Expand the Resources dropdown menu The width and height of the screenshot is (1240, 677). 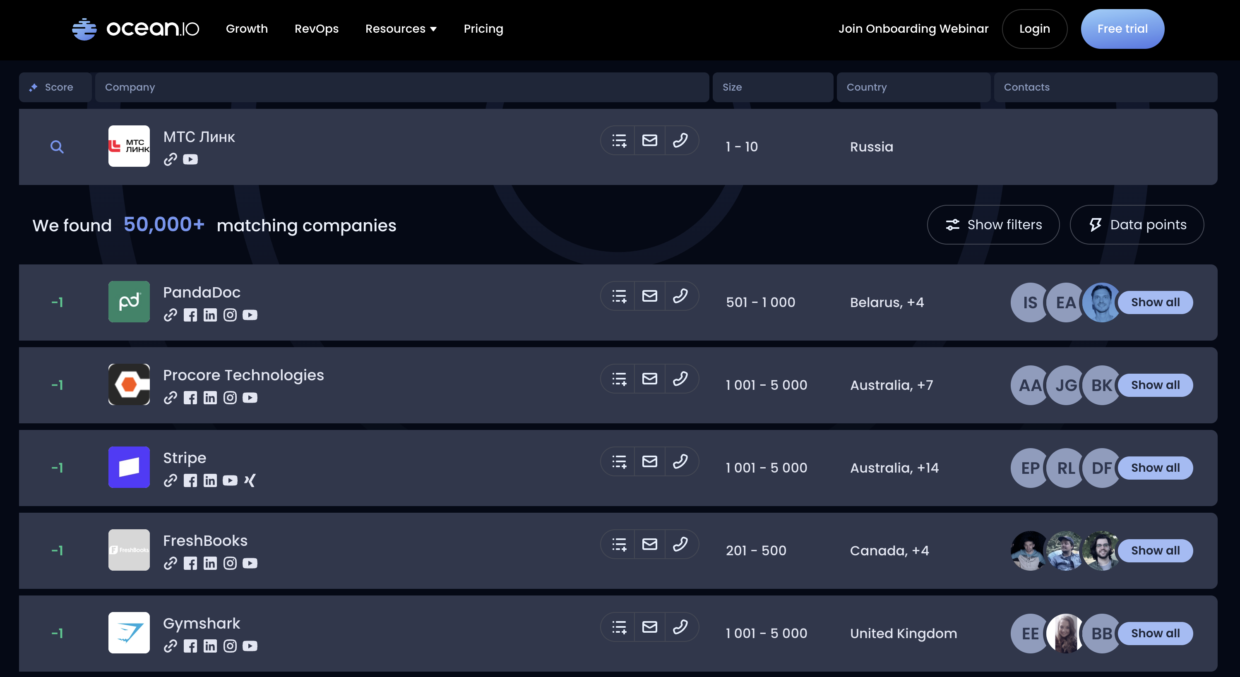(401, 29)
